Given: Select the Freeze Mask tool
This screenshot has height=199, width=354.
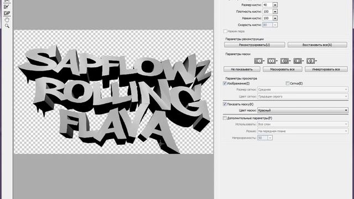Looking at the screenshot, I should tap(7, 7).
